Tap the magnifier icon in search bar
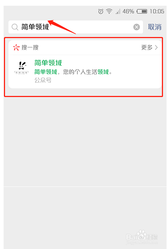The width and height of the screenshot is (168, 249). [x=15, y=27]
